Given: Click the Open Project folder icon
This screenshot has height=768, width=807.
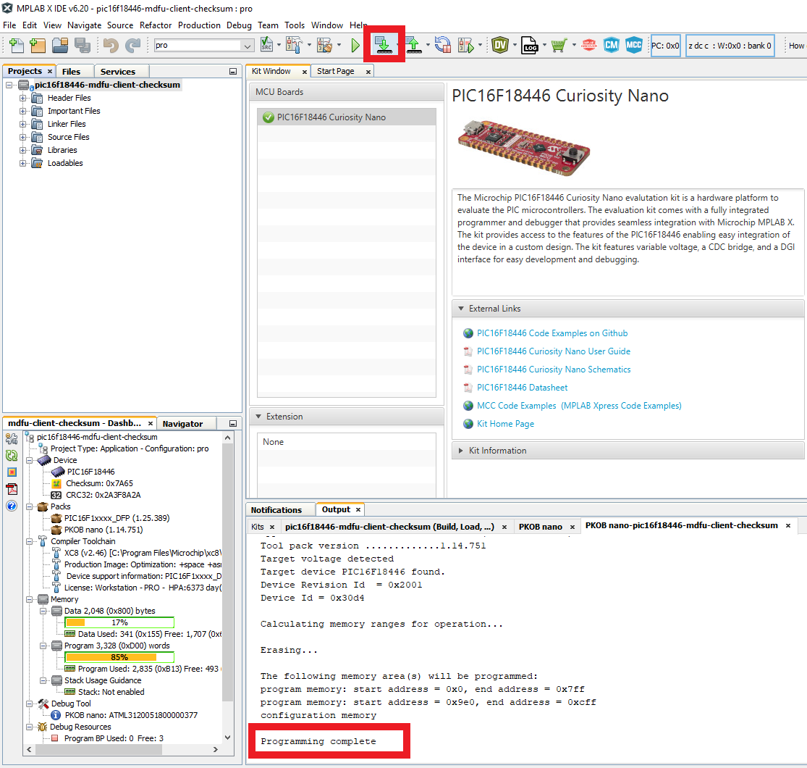Looking at the screenshot, I should [60, 46].
